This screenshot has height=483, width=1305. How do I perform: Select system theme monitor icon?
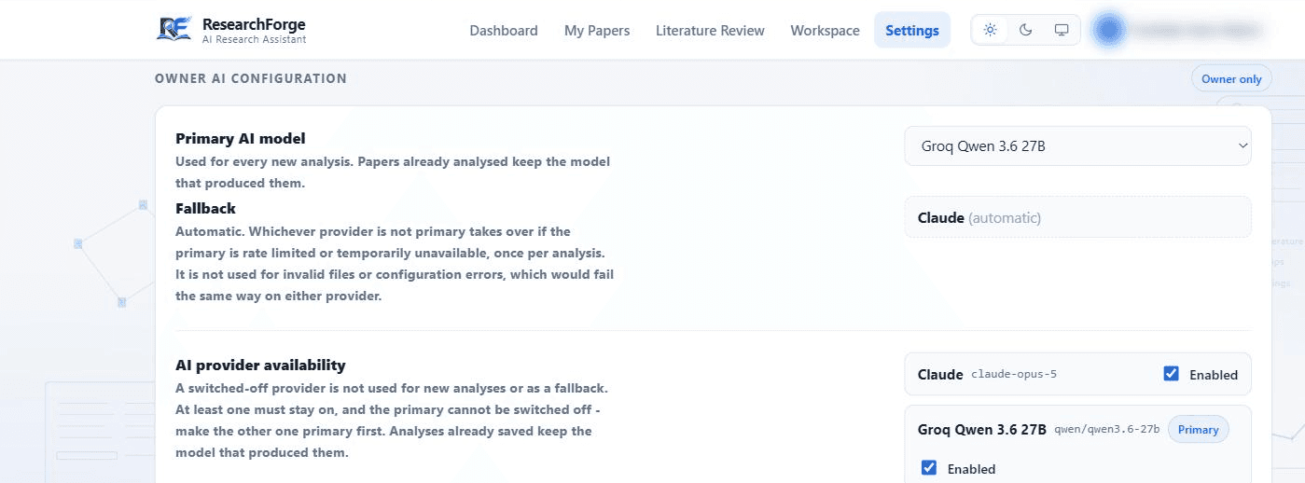(1061, 30)
